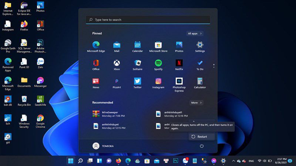The image size is (296, 166).
Task: Click the Windows Start button in taskbar
Action: (71, 161)
